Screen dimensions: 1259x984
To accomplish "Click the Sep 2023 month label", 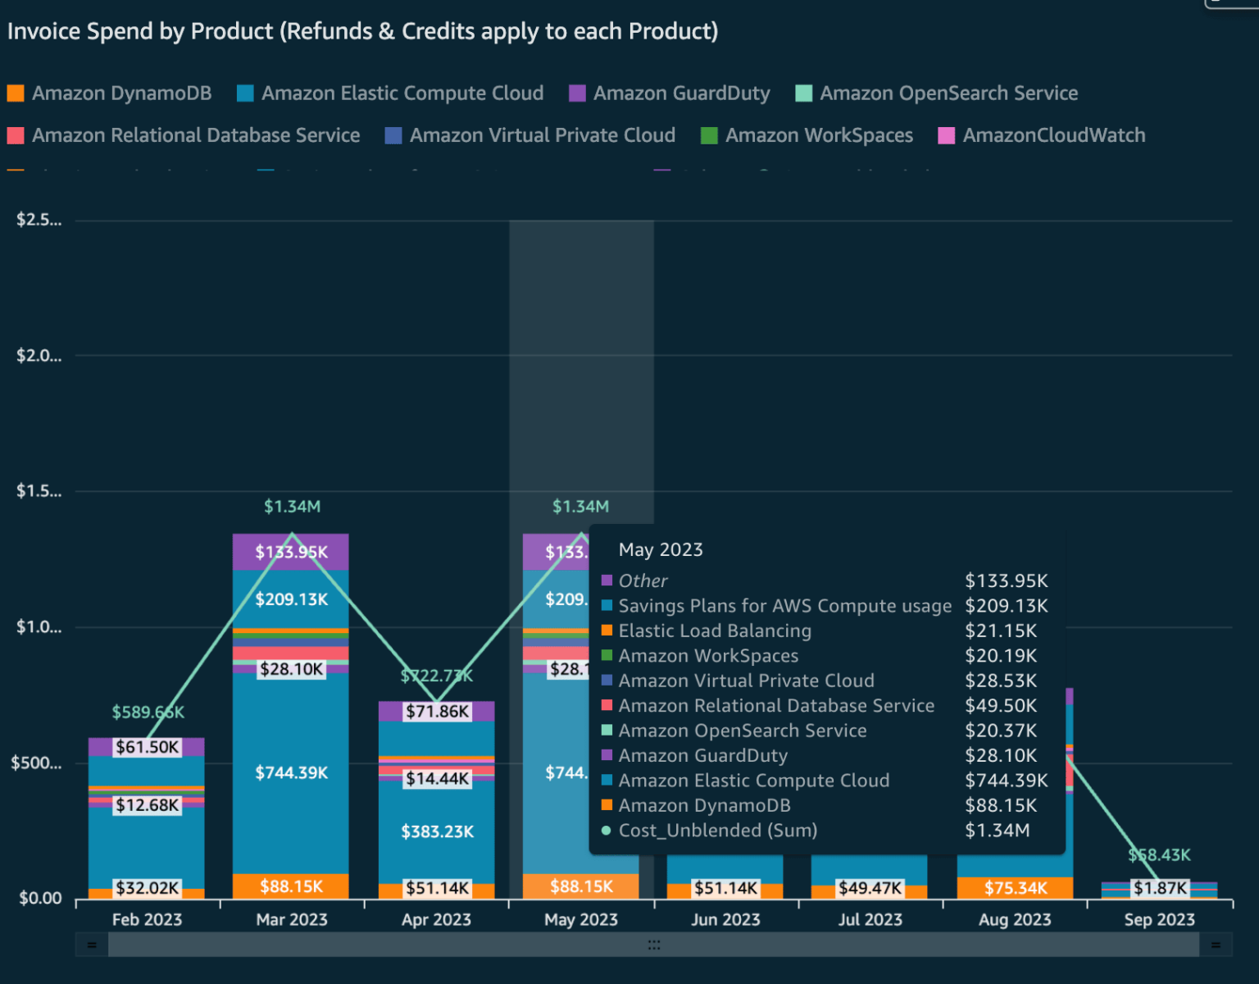I will pos(1158,919).
